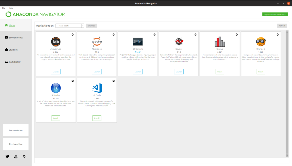The image size is (292, 166).
Task: Refresh the applications list
Action: (282, 26)
